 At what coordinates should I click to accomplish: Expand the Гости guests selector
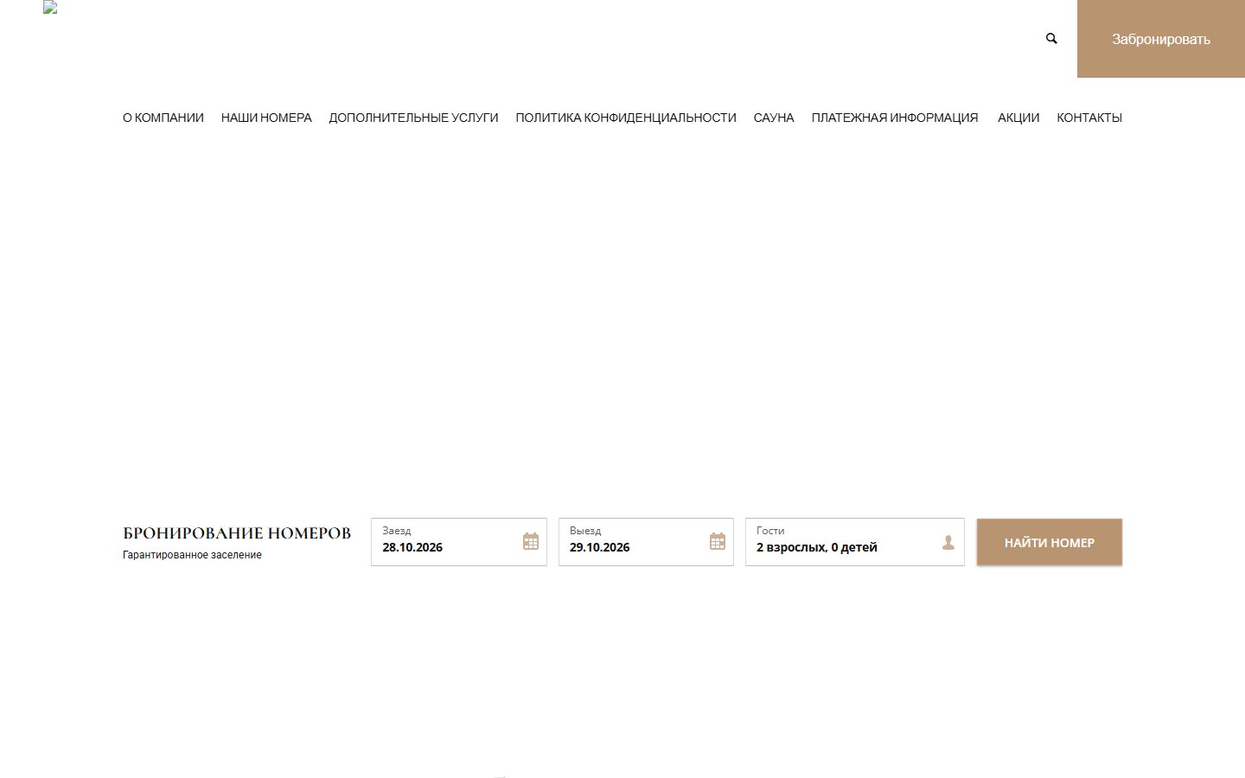(855, 542)
